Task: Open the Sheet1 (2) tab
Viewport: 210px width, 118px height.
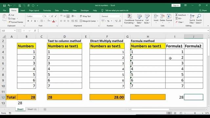Action: click(x=32, y=109)
